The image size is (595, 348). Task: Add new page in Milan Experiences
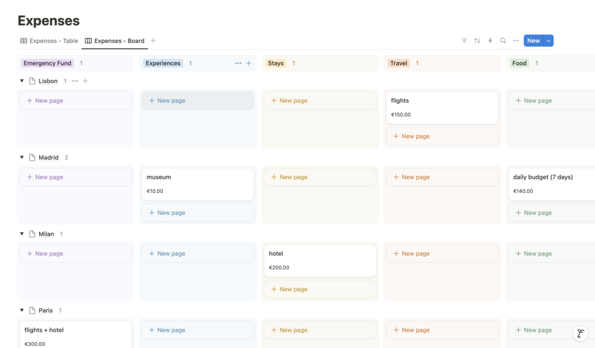(198, 253)
